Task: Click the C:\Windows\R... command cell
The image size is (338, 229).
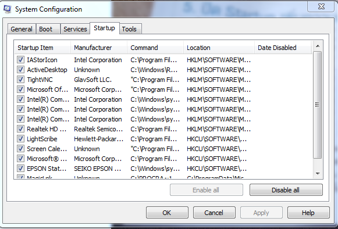Action: (154, 70)
